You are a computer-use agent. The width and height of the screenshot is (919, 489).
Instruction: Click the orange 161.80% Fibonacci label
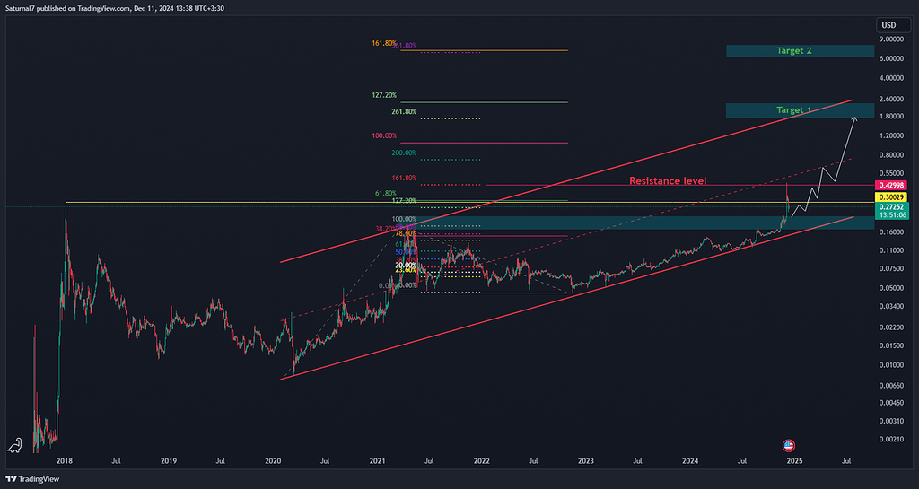383,43
